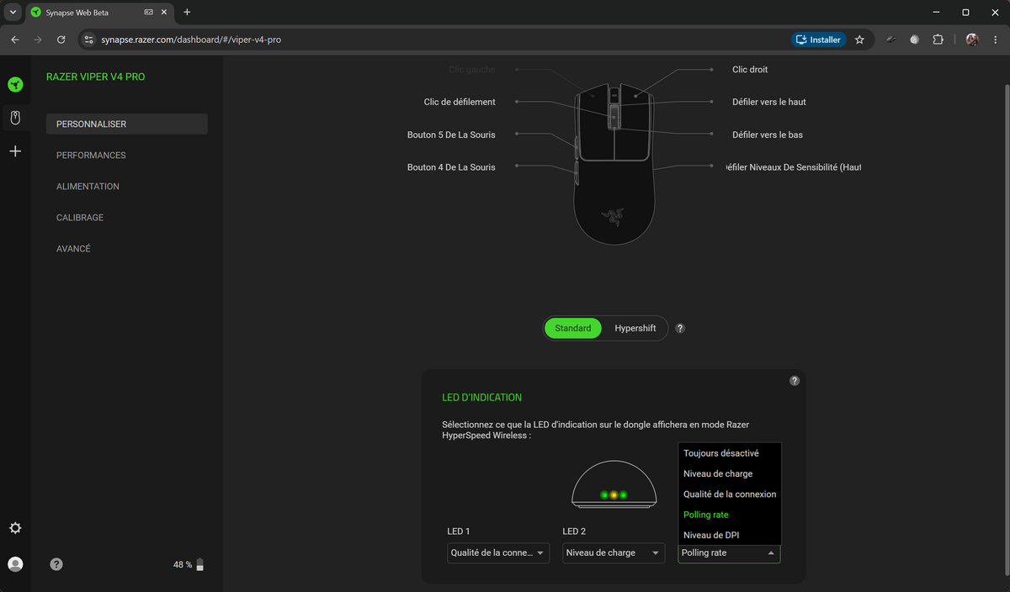The image size is (1010, 592).
Task: Edit the Défiler vers le bas assignment
Action: (x=768, y=135)
